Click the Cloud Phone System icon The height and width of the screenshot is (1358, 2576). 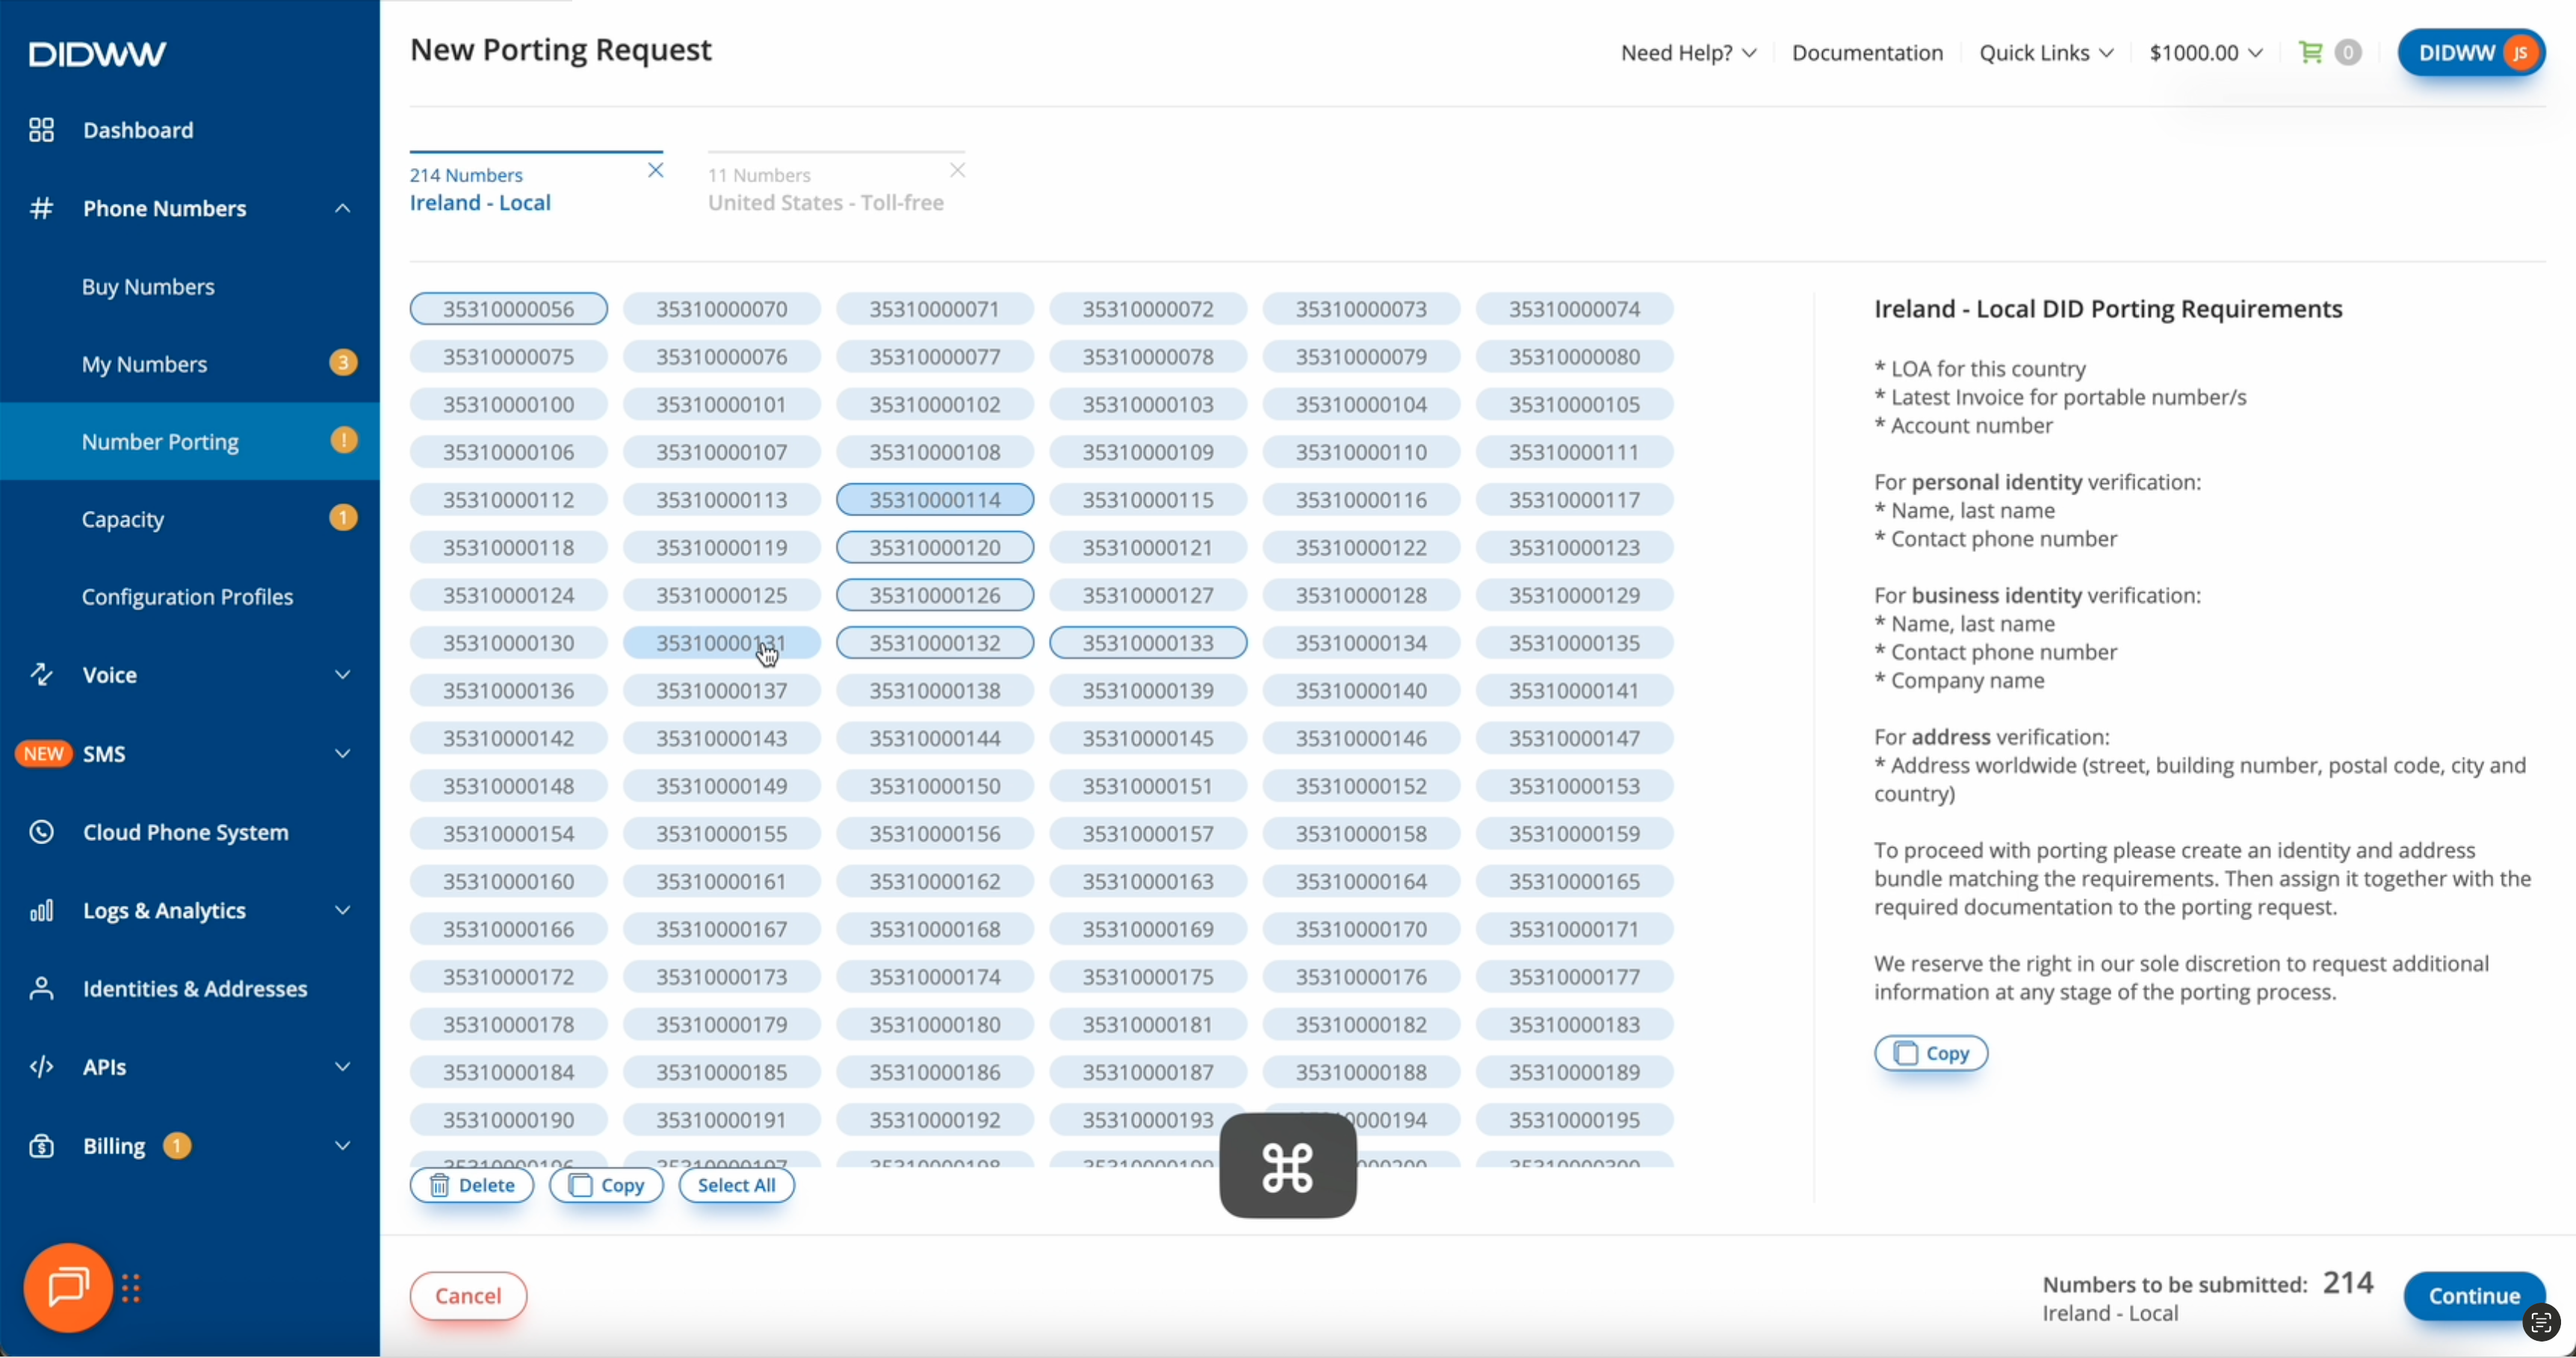tap(41, 832)
